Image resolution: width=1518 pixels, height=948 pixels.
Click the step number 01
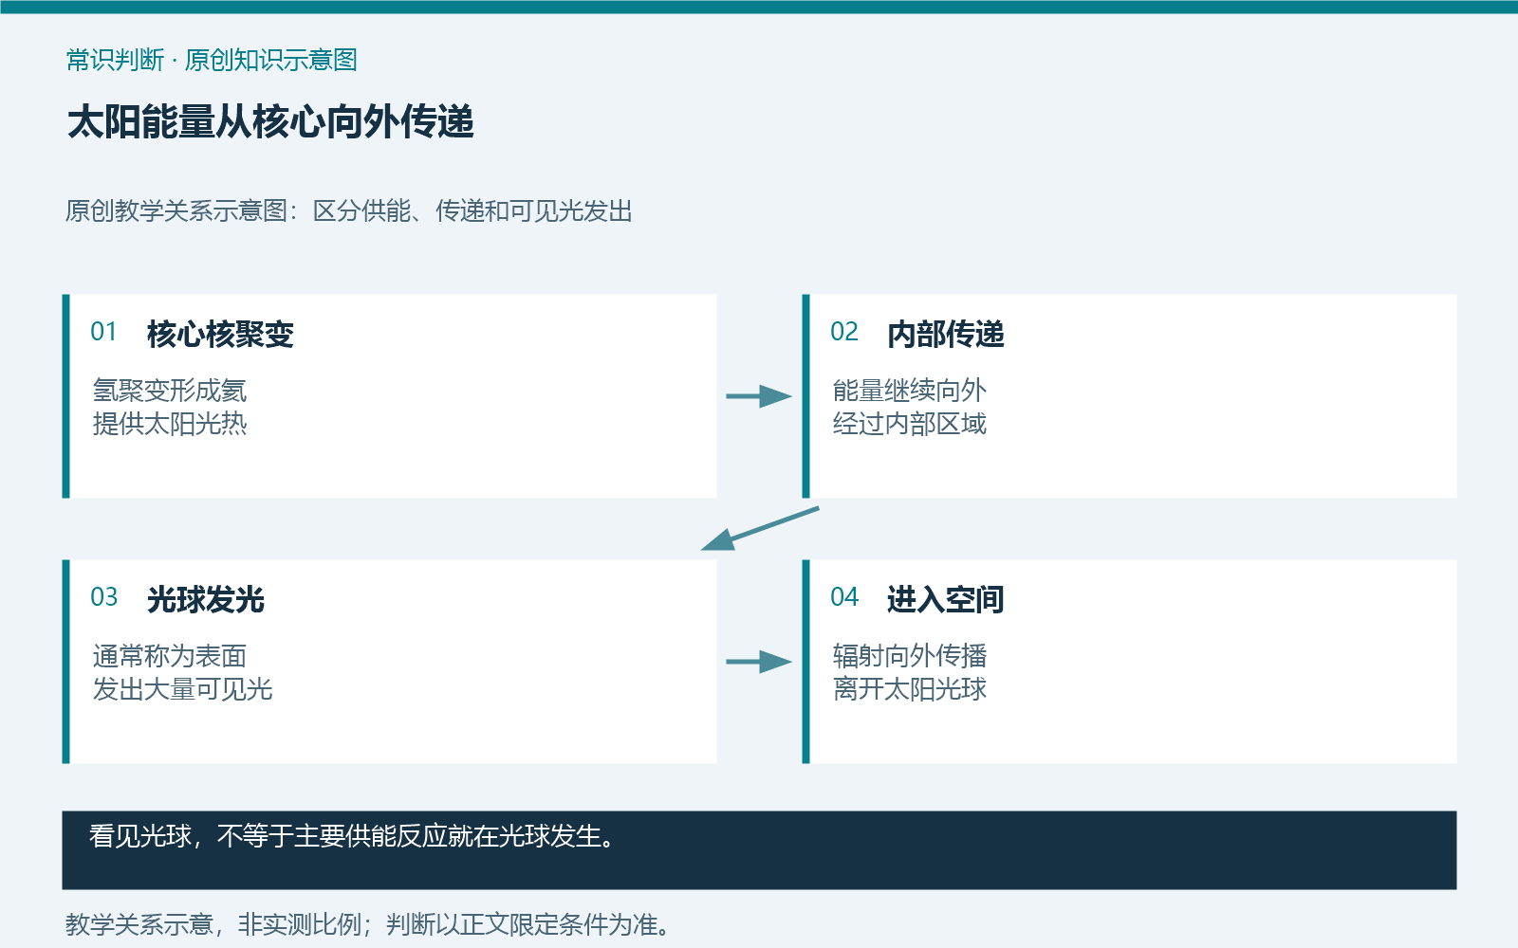103,332
